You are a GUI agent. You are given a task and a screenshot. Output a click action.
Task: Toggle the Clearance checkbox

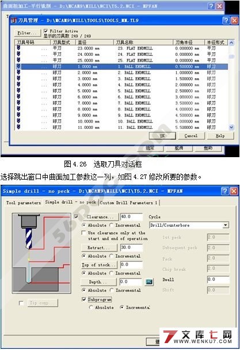pyautogui.click(x=76, y=216)
